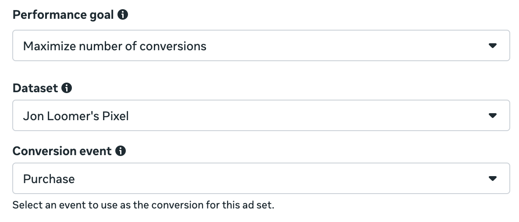Select the Maximize number of conversions text
Viewport: 519px width, 222px height.
(x=114, y=46)
